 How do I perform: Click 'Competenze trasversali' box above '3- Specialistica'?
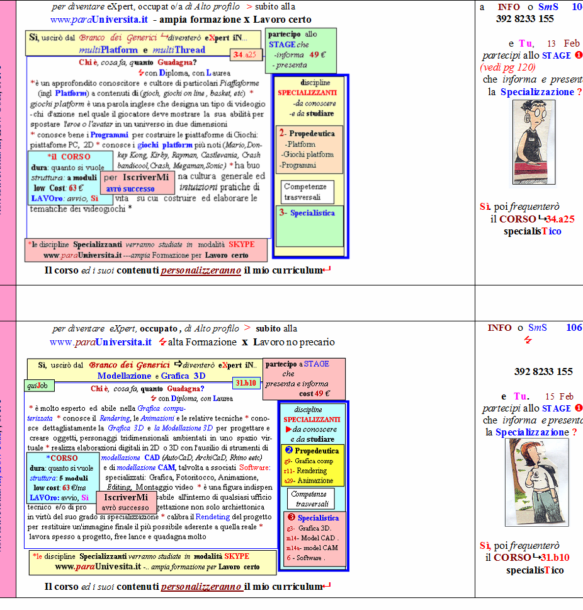pos(307,192)
